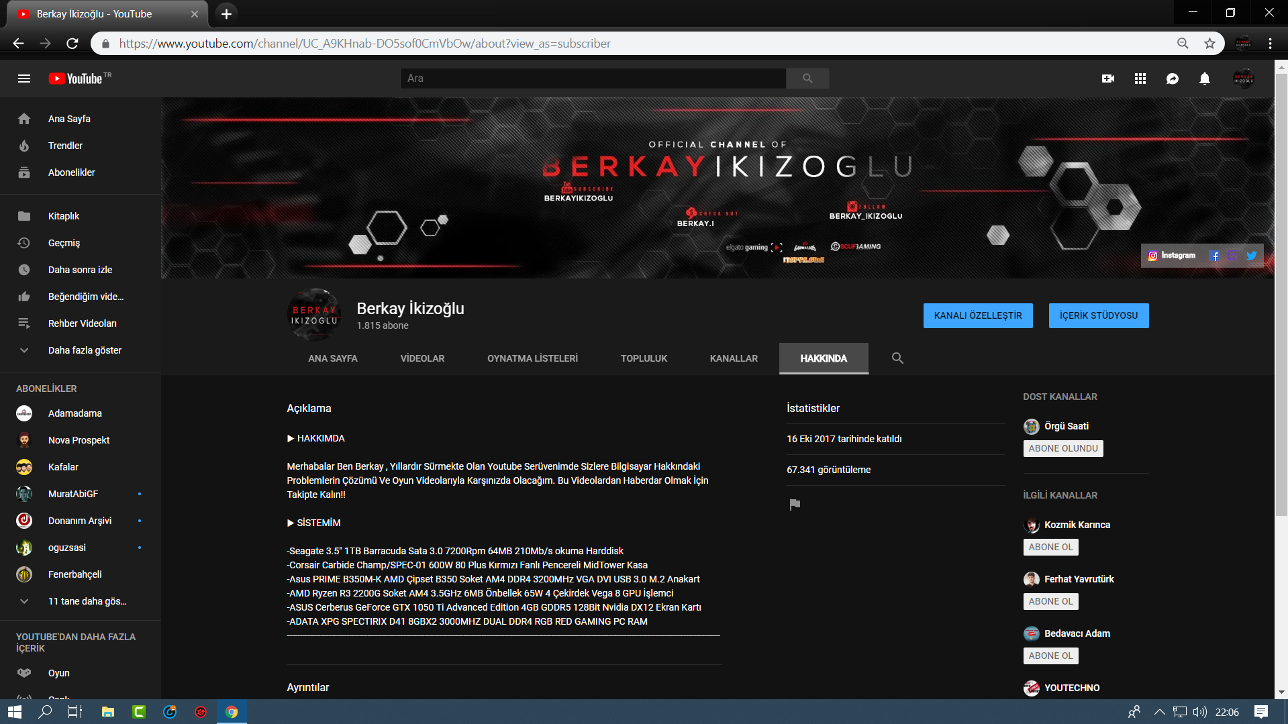Click KANALI ÖZELLEŞTİR button

(x=978, y=315)
